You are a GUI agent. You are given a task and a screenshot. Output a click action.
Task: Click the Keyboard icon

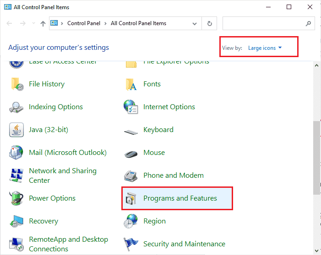[x=131, y=132]
